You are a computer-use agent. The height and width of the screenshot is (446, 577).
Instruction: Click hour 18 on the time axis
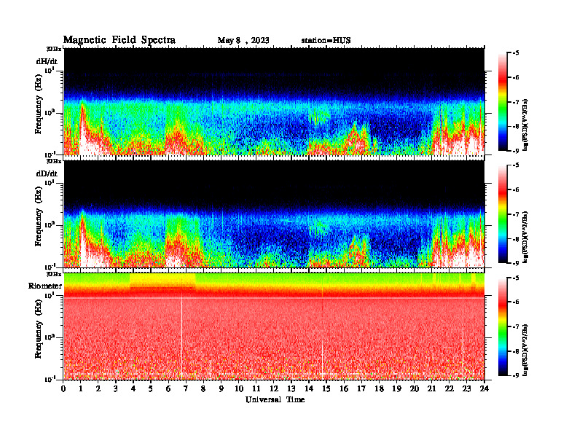click(x=379, y=388)
